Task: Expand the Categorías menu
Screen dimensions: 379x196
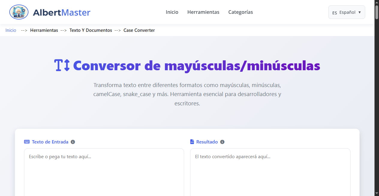Action: click(240, 12)
